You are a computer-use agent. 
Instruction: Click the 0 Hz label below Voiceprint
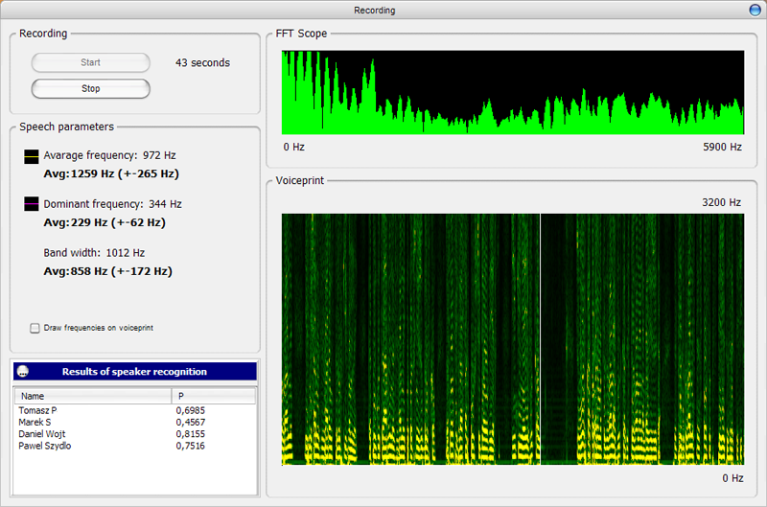[732, 478]
